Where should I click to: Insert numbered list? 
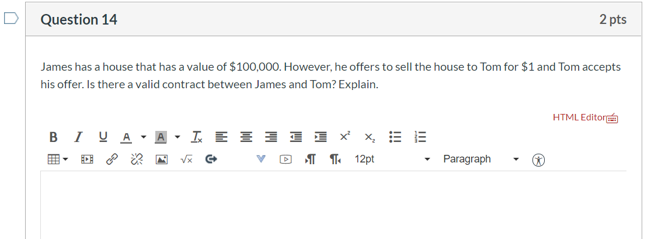click(420, 137)
